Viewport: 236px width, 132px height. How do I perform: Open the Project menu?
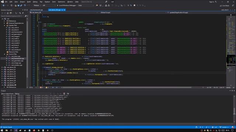point(22,2)
